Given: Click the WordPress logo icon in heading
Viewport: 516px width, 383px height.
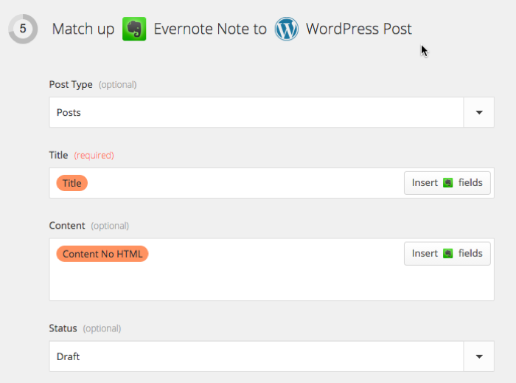Looking at the screenshot, I should (x=287, y=29).
